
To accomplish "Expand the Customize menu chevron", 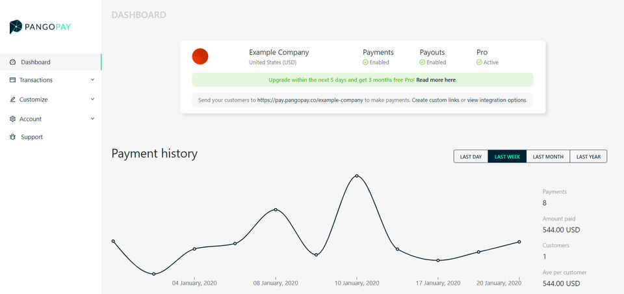I will coord(93,100).
